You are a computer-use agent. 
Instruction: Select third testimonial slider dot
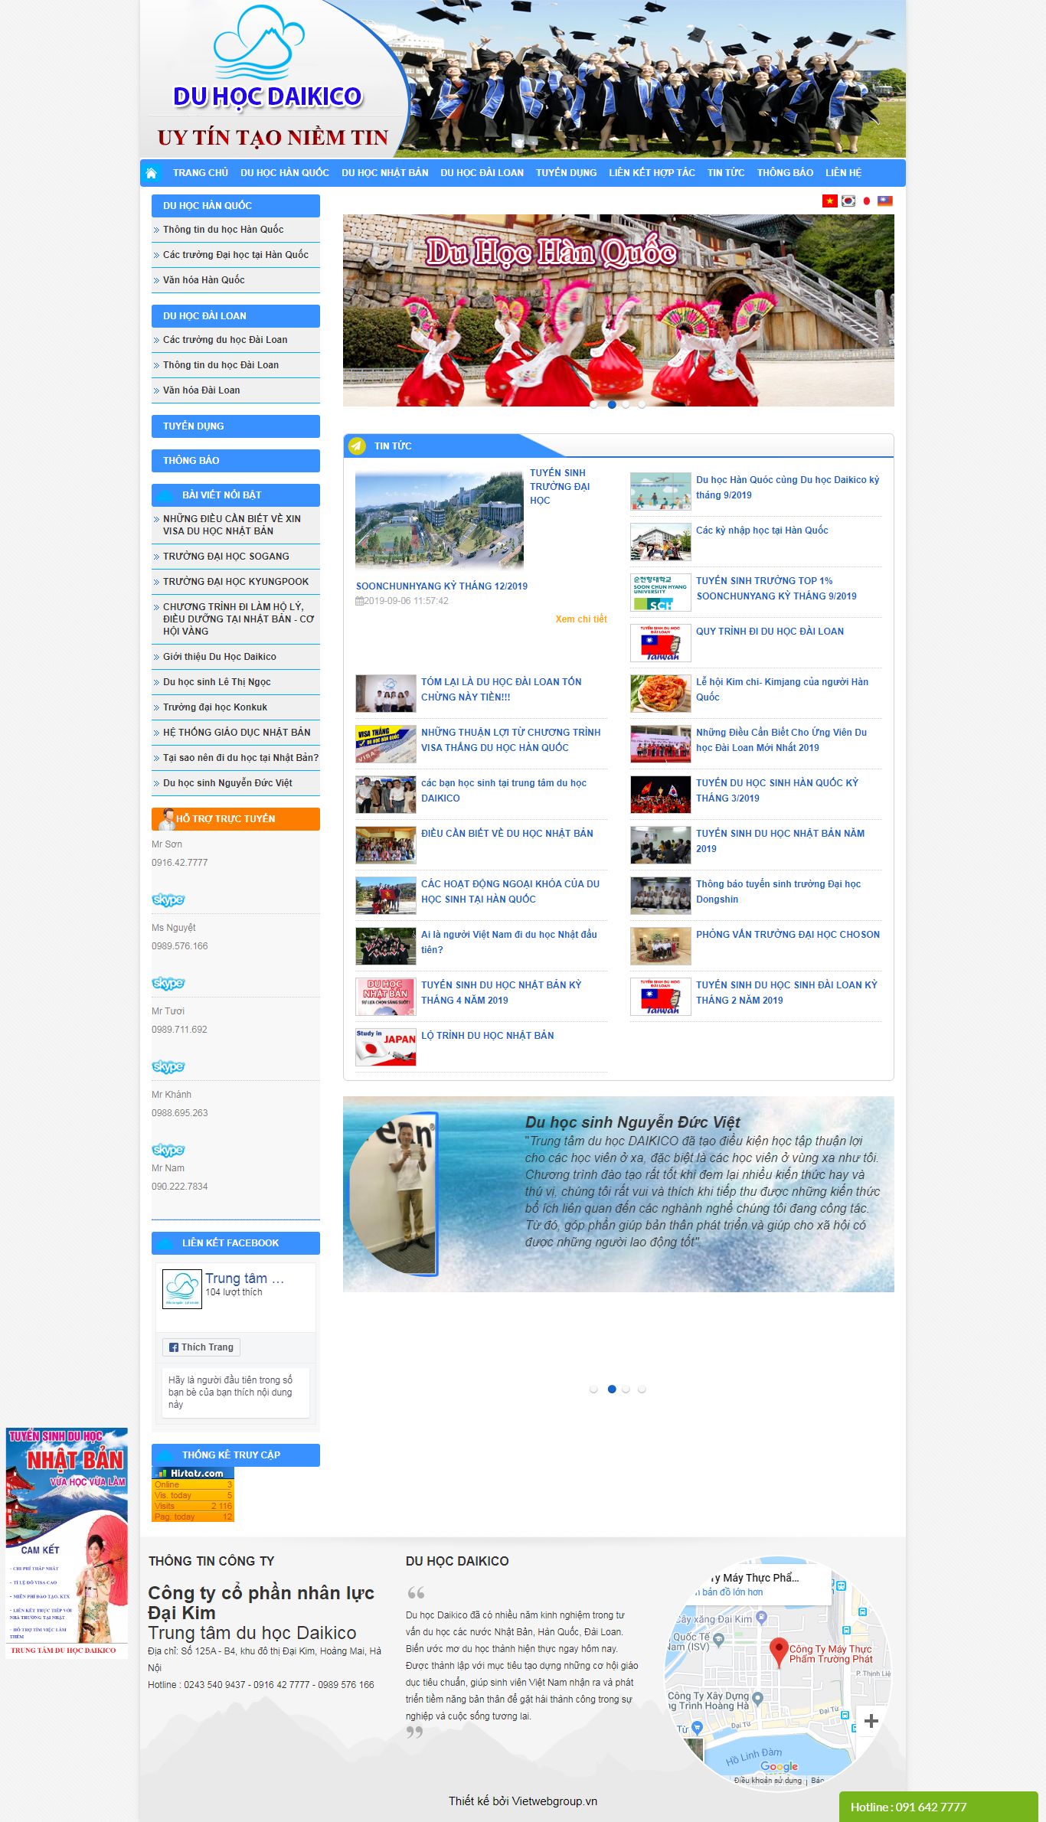pos(626,1389)
